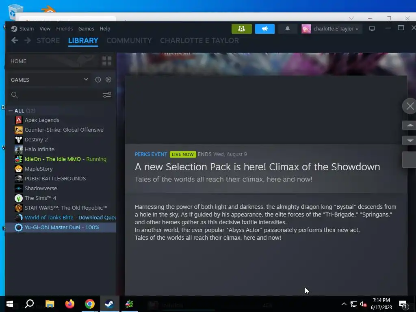Select the MapleStory mushroom icon

click(x=19, y=169)
